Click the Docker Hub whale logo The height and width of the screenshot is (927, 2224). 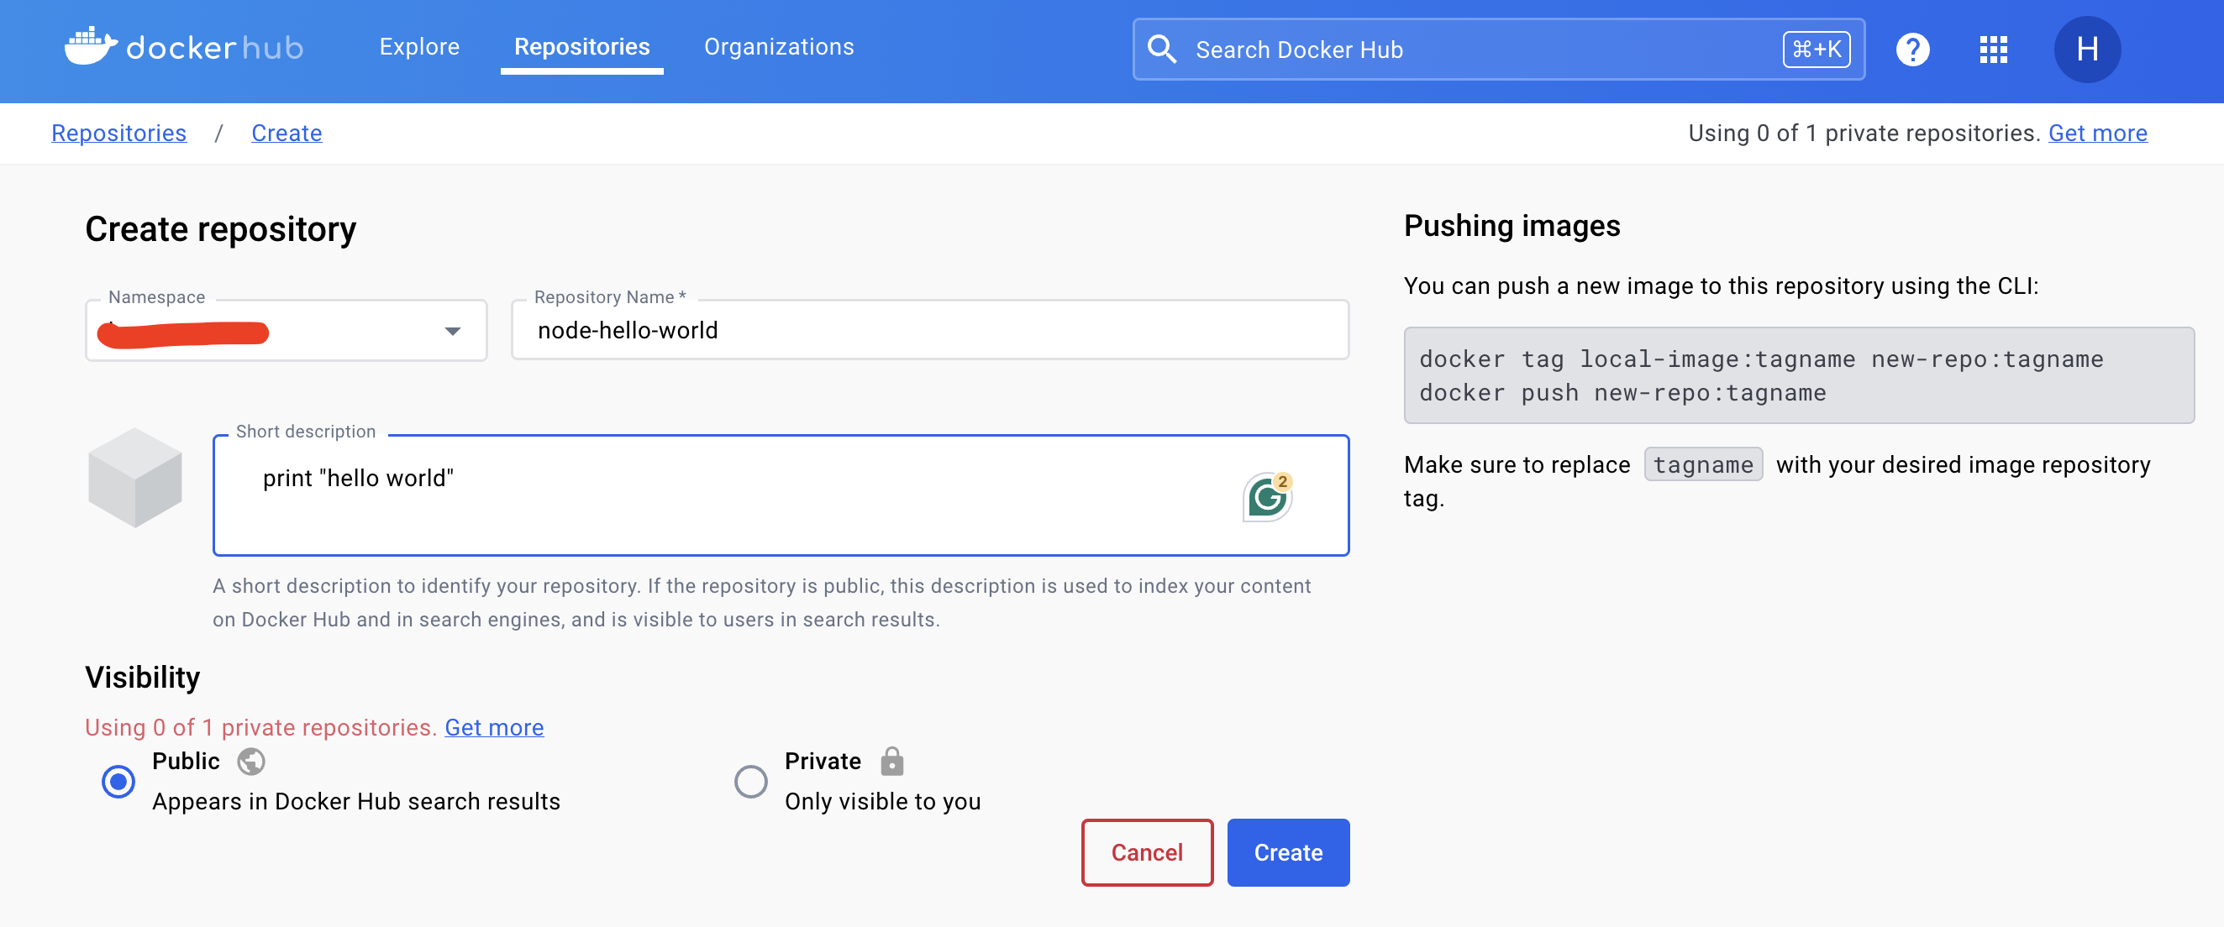91,47
